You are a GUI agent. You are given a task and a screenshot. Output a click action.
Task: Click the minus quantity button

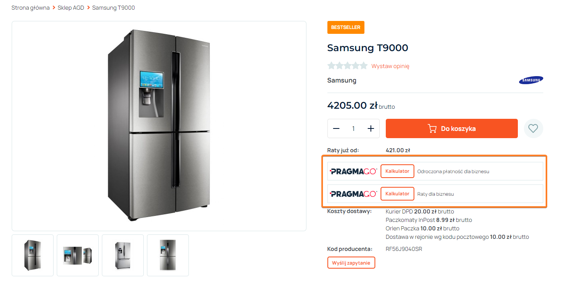coord(336,128)
